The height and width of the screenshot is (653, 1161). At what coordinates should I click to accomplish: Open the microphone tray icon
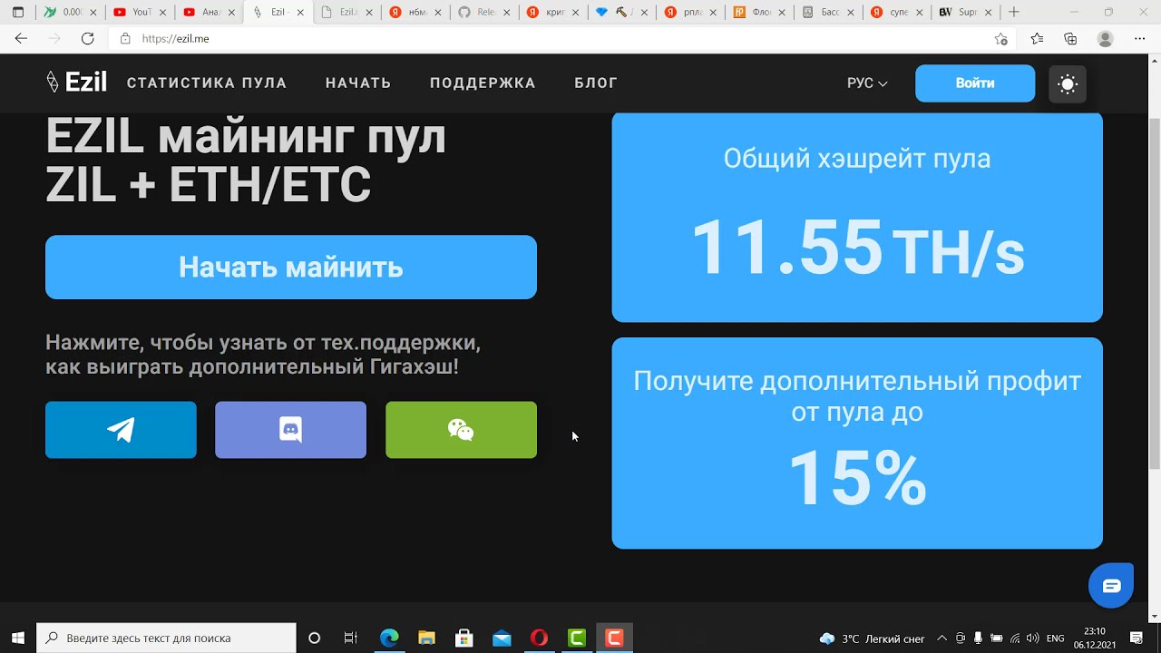(x=979, y=638)
